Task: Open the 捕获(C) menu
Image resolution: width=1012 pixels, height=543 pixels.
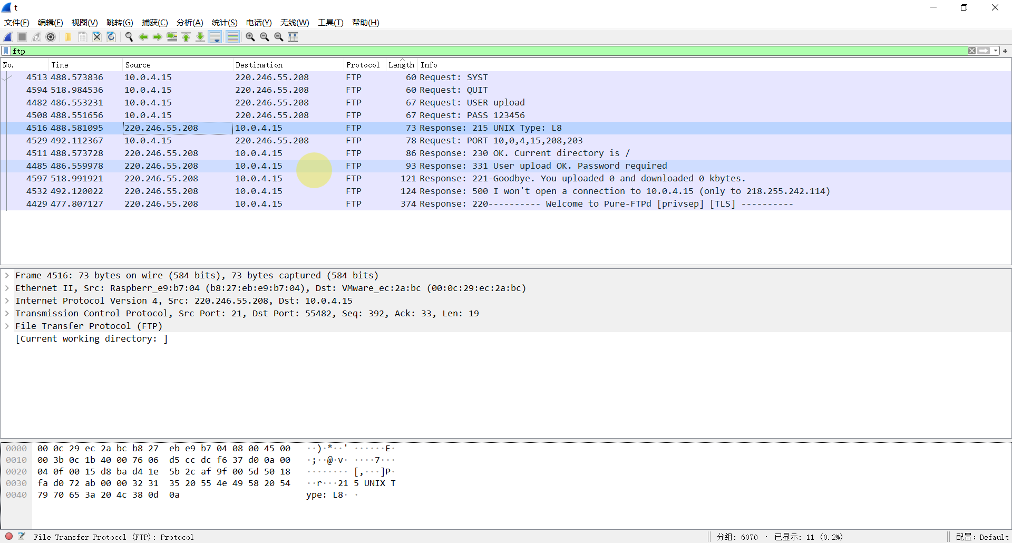Action: click(154, 22)
